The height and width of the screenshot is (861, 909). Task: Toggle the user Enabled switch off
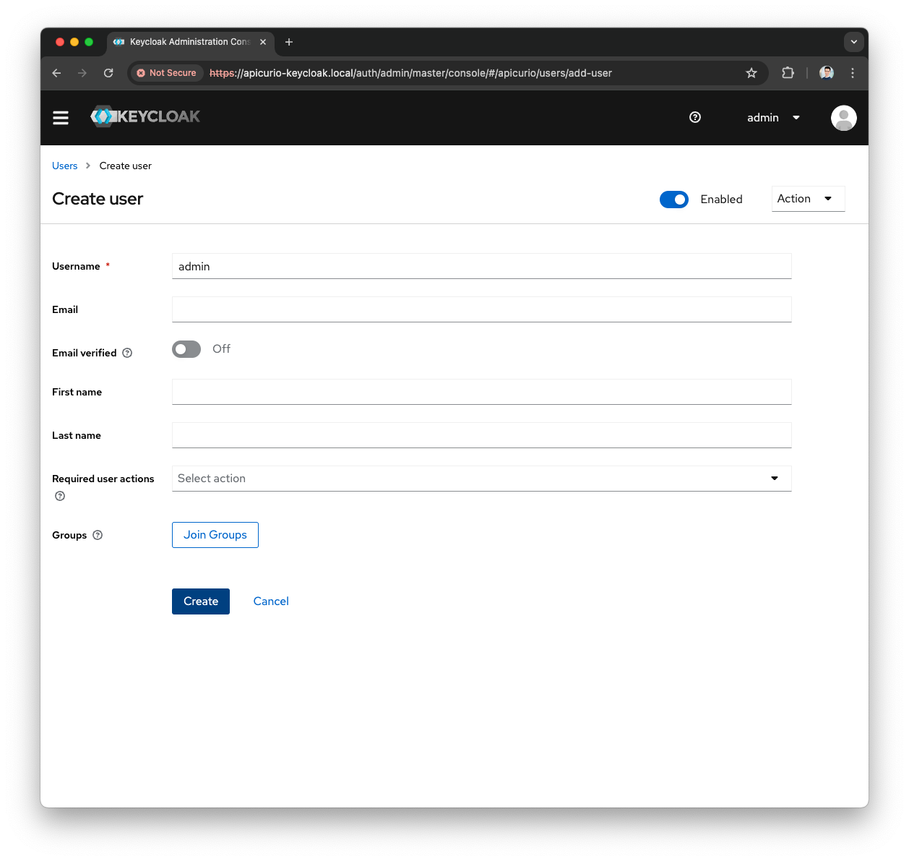coord(674,200)
